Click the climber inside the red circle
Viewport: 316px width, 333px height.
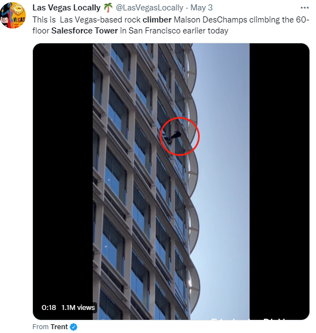click(175, 134)
